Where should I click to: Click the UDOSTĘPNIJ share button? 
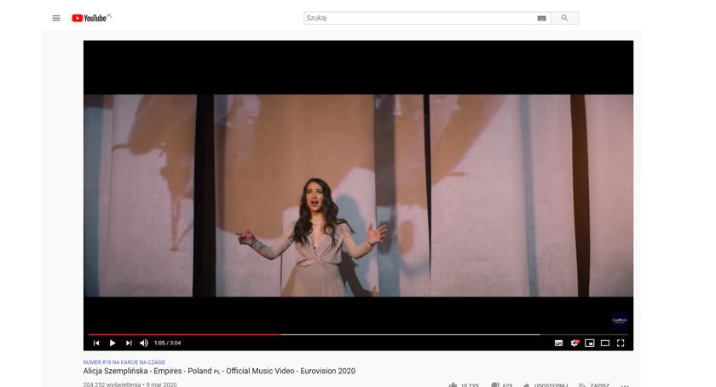pyautogui.click(x=546, y=385)
